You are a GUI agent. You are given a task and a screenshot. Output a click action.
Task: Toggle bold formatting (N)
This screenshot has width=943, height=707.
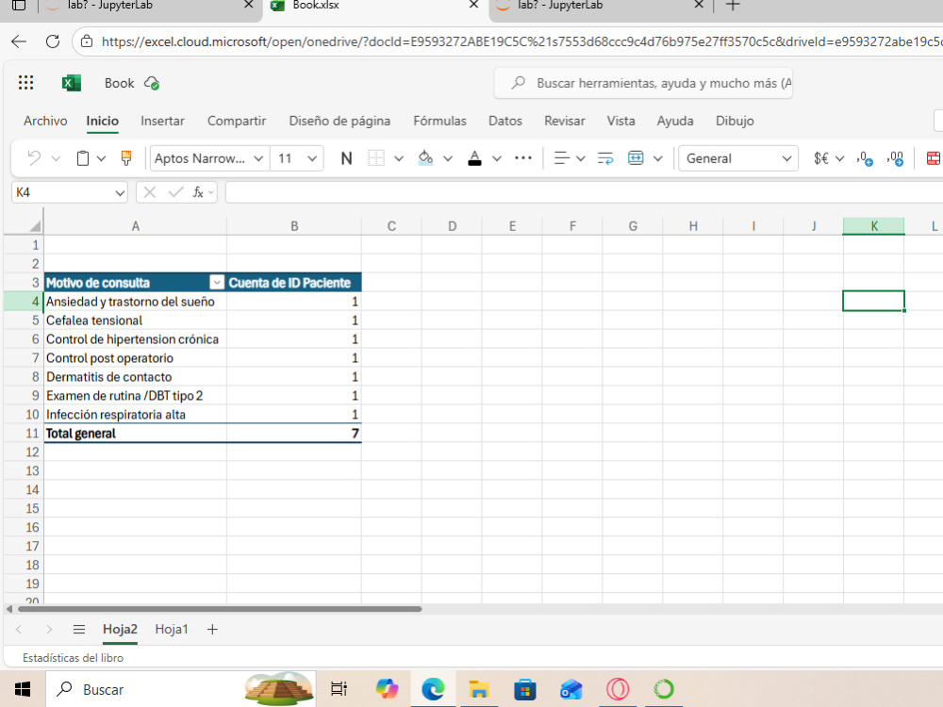[346, 158]
